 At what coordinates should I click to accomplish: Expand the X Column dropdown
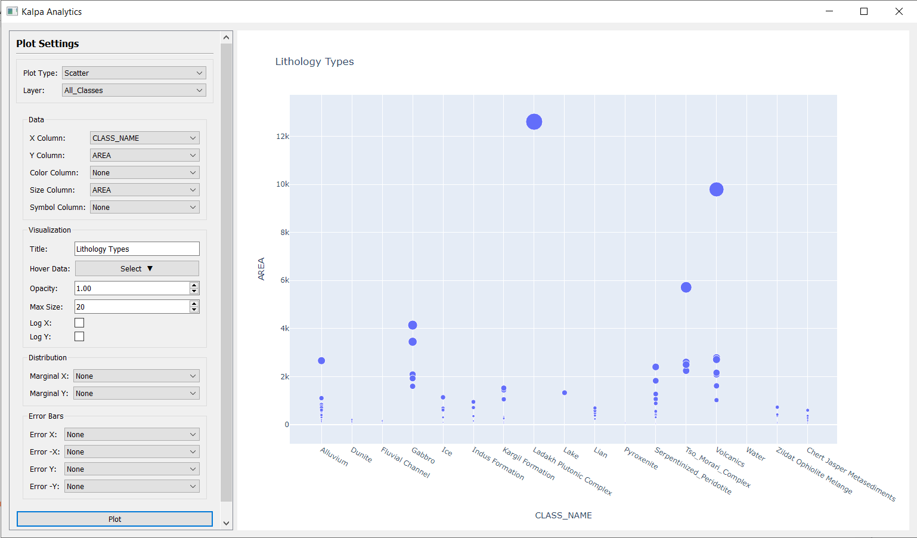144,138
